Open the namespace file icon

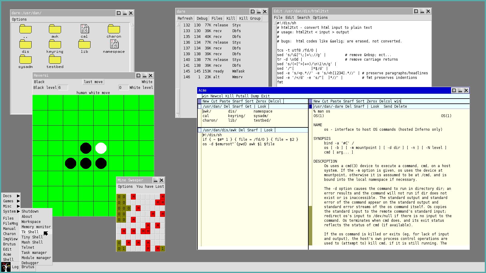(x=114, y=44)
